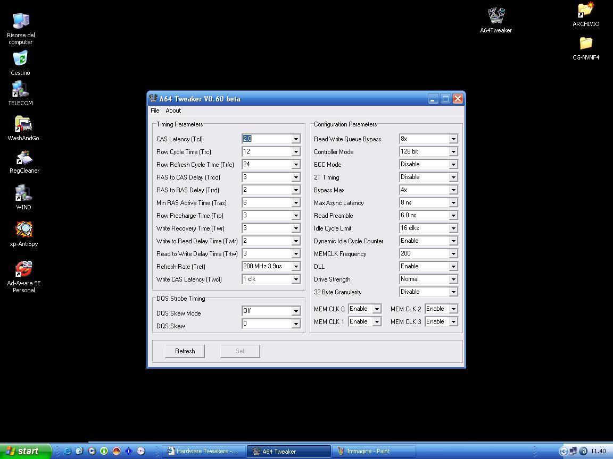The width and height of the screenshot is (613, 459).
Task: Click the green circle 'i' quick launch icon
Action: point(104,451)
